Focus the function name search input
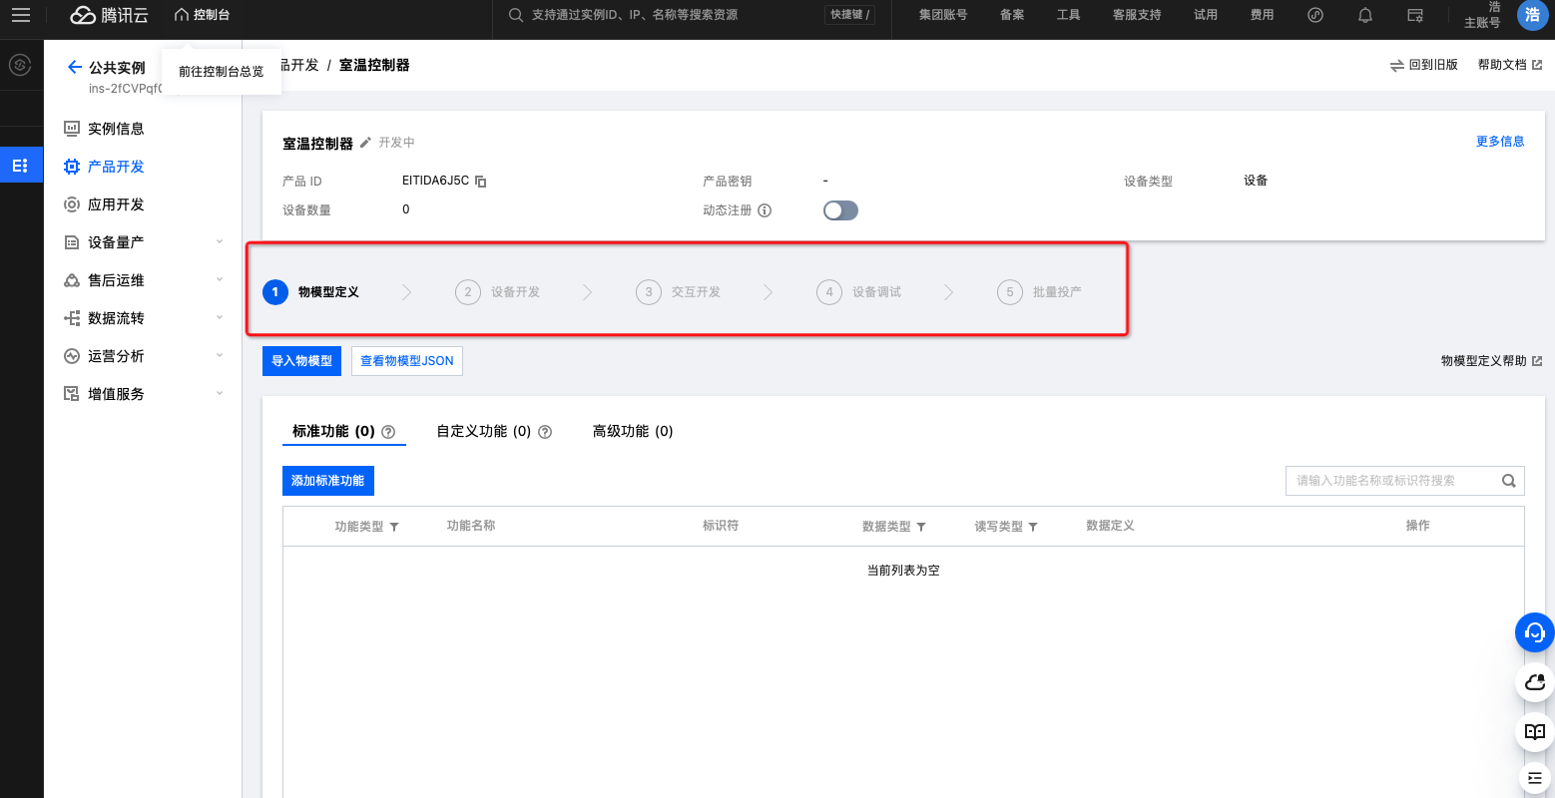The width and height of the screenshot is (1555, 798). pyautogui.click(x=1392, y=481)
